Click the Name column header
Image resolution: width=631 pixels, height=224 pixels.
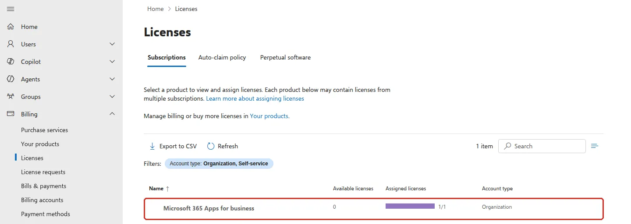point(156,189)
